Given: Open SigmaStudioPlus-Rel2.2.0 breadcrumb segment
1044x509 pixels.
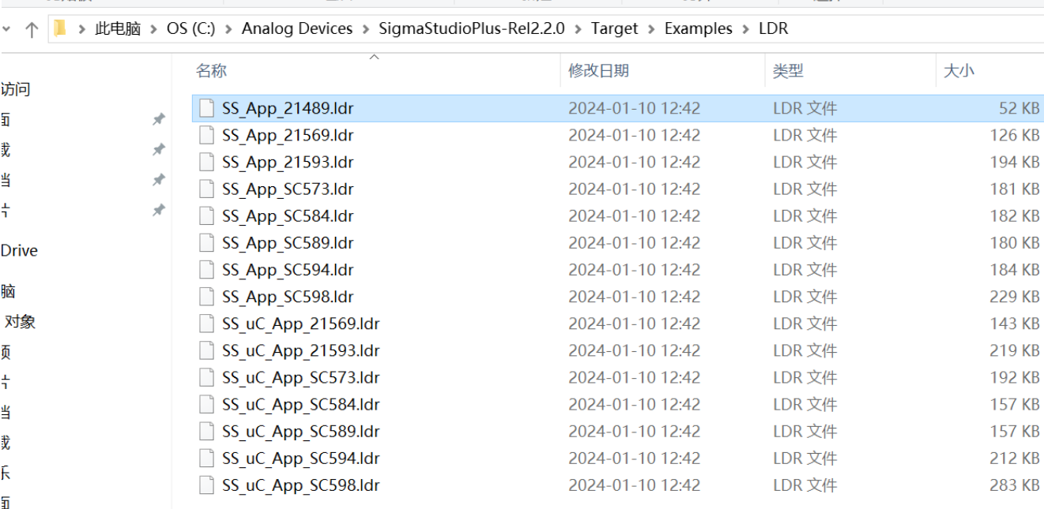Looking at the screenshot, I should 472,29.
